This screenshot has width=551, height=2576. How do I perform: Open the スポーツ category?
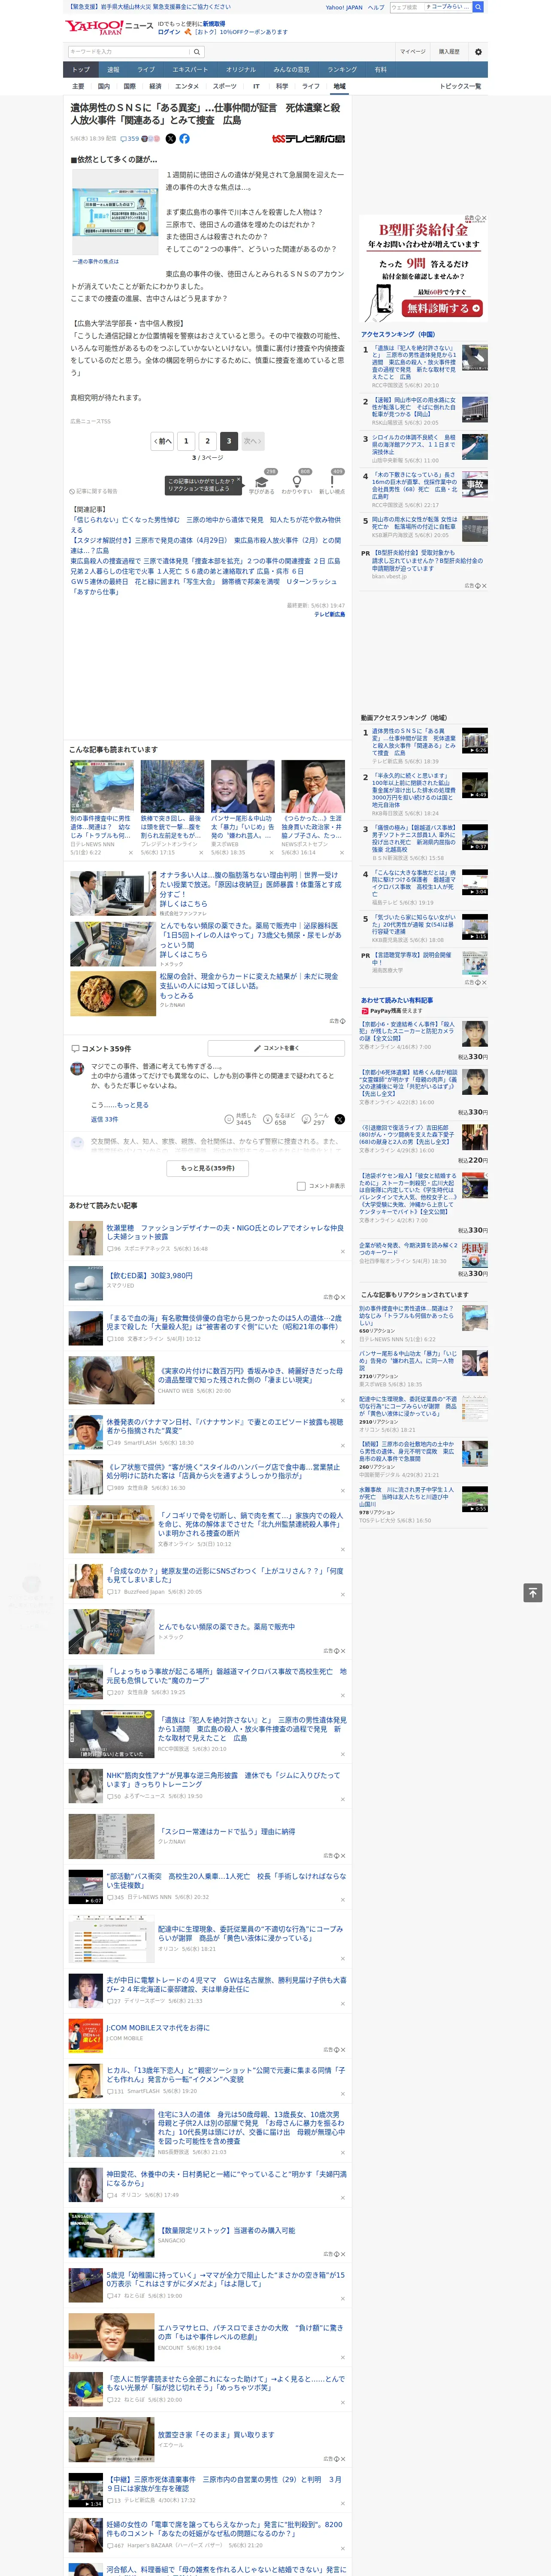click(x=224, y=86)
